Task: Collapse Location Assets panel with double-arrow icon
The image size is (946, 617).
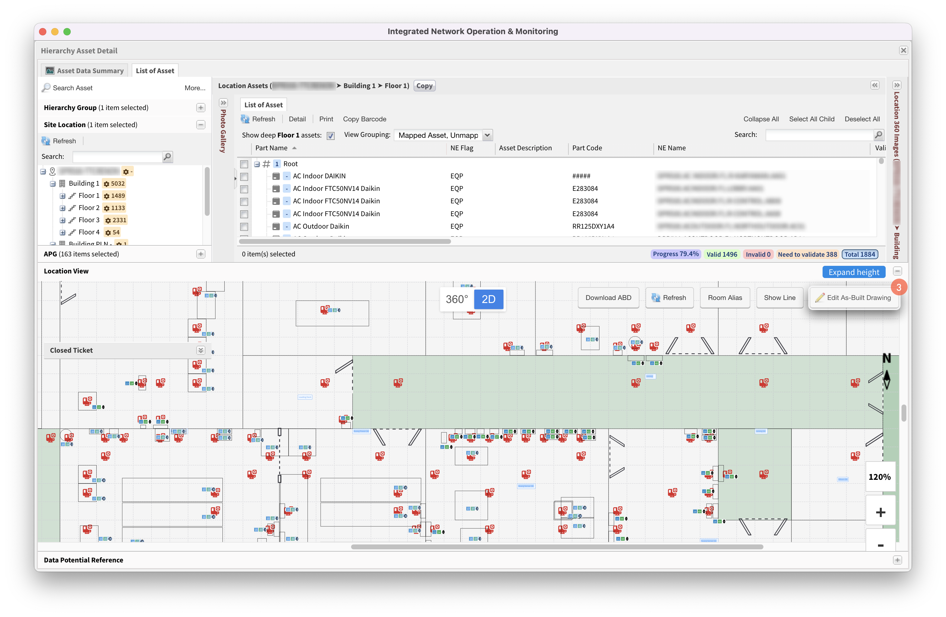Action: 875,85
